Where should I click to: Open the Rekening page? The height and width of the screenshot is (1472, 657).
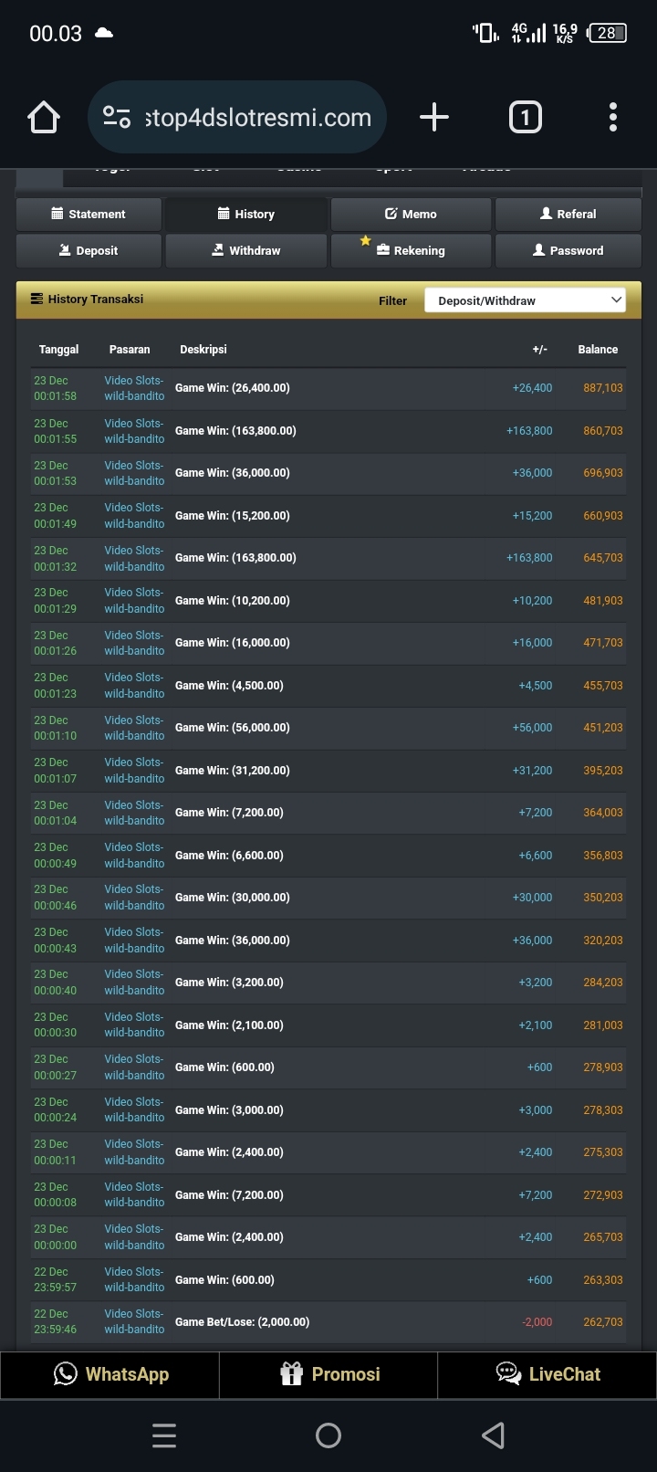[411, 251]
